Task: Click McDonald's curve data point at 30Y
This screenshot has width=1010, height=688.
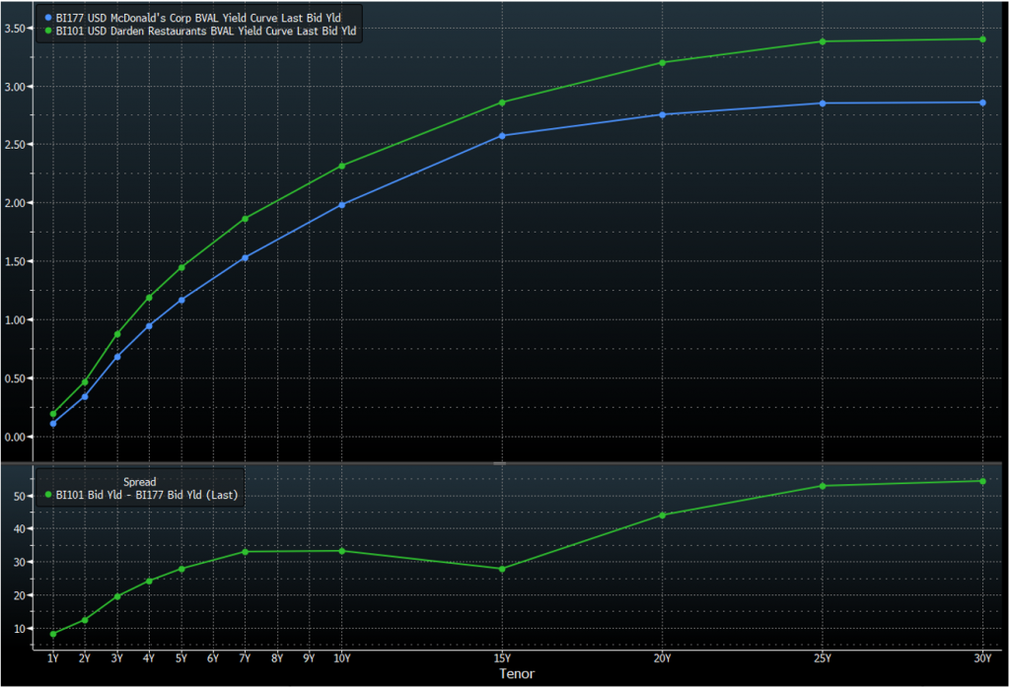Action: click(x=982, y=103)
